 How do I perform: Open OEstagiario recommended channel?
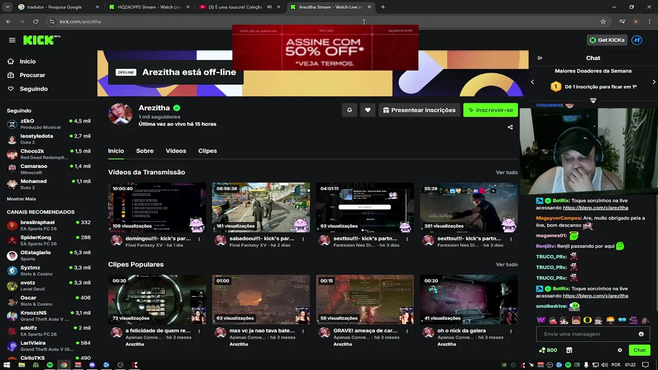point(49,255)
